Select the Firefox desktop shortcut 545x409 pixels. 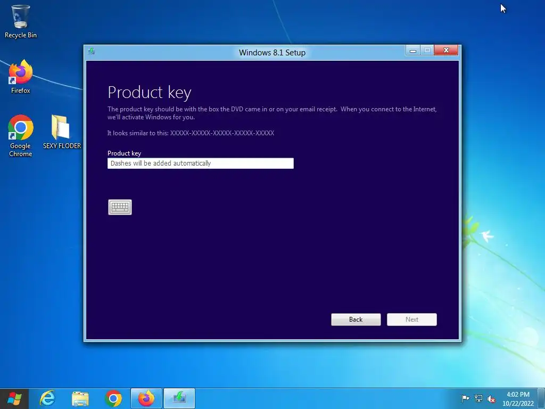[21, 77]
